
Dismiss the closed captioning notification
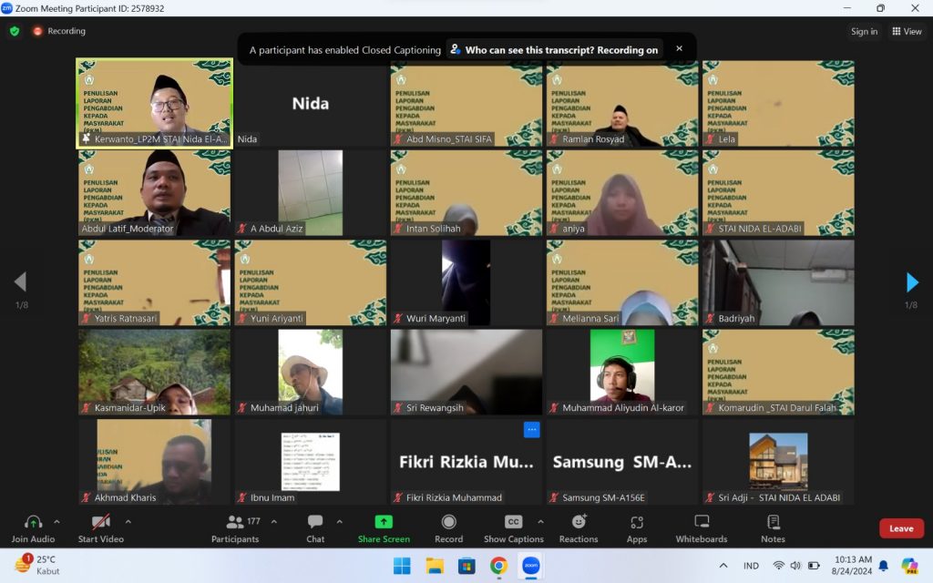(679, 49)
